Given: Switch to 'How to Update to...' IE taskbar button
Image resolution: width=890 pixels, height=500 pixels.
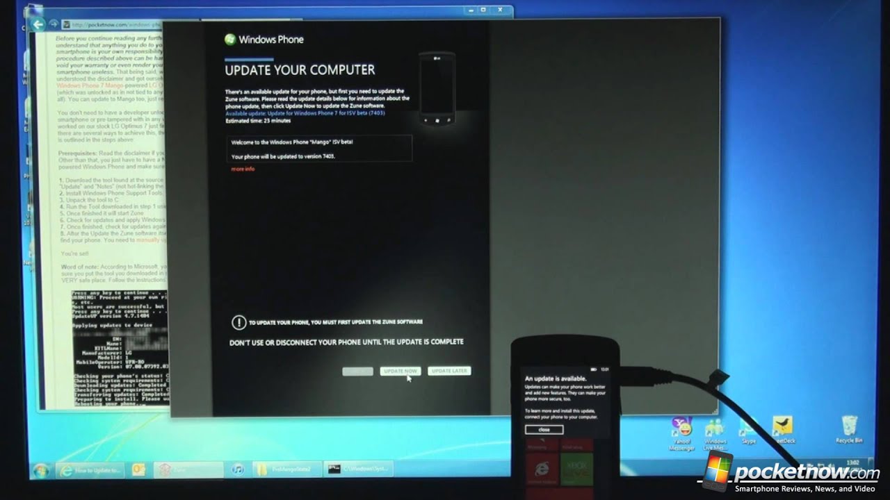Looking at the screenshot, I should pyautogui.click(x=90, y=470).
